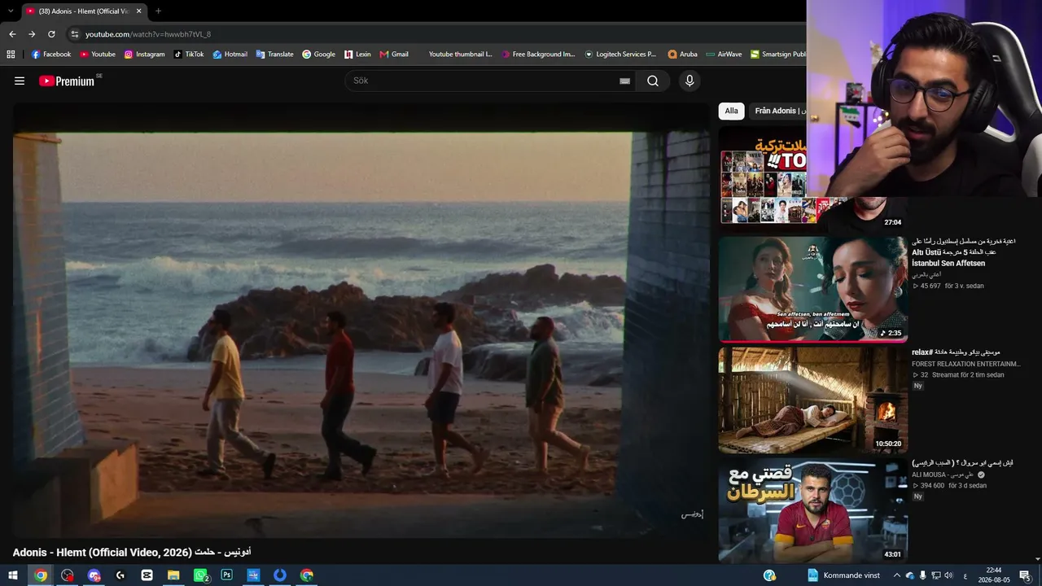The width and height of the screenshot is (1042, 586).
Task: Open the Free Background Im... bookmark
Action: tap(538, 55)
